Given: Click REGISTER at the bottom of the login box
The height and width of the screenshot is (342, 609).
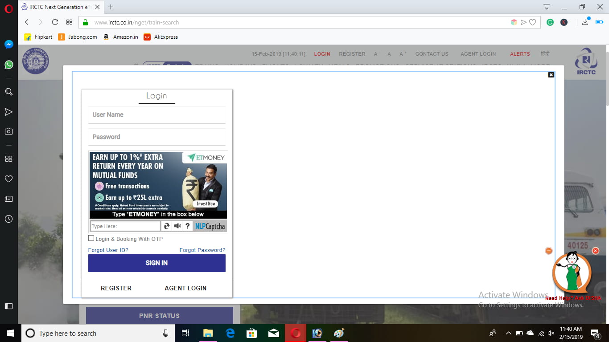Looking at the screenshot, I should click(116, 288).
